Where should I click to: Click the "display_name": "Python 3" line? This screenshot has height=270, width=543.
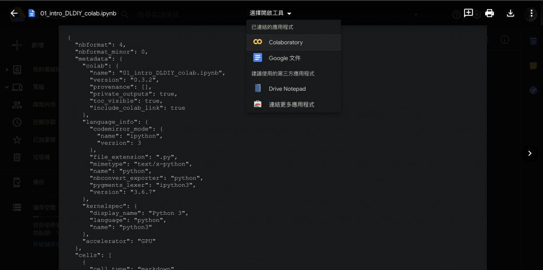[x=139, y=213]
